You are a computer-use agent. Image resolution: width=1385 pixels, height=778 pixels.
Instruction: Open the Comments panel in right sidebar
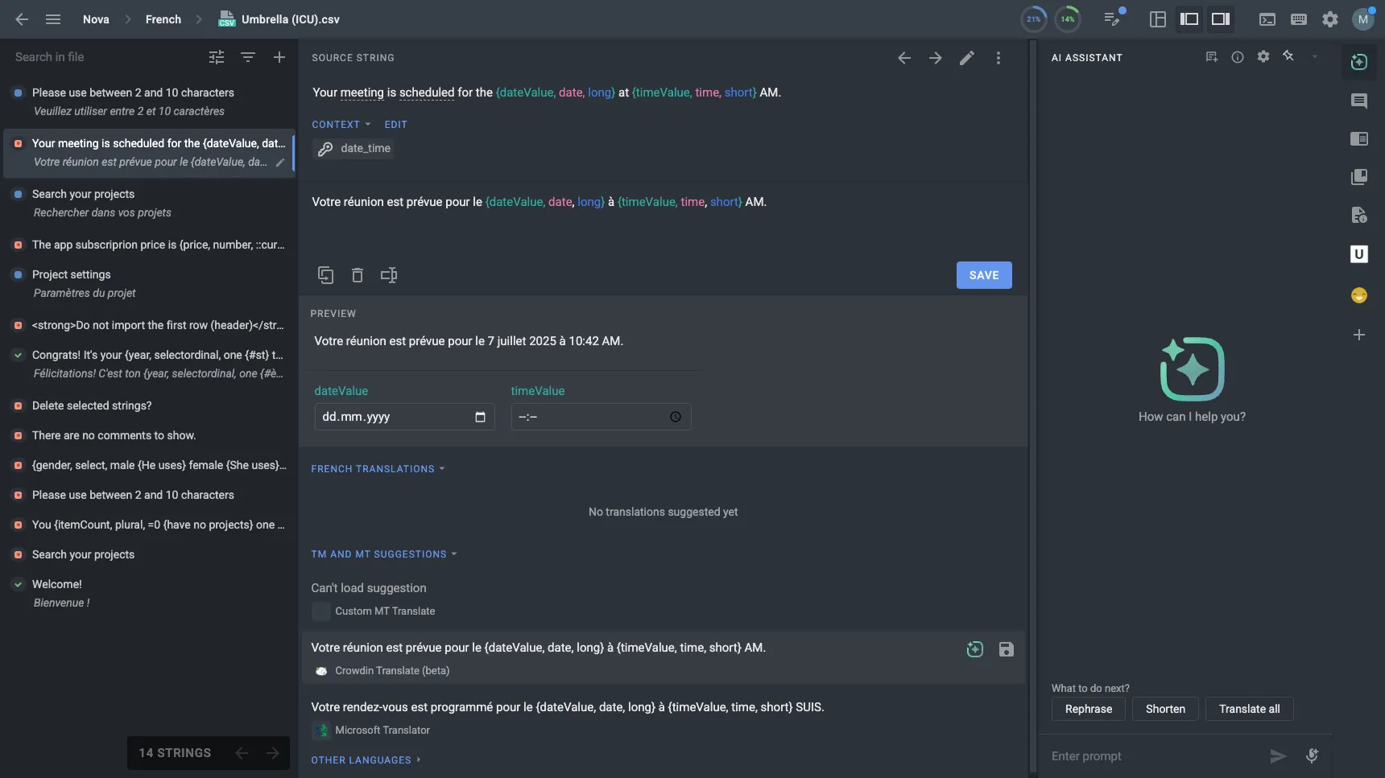click(1360, 101)
